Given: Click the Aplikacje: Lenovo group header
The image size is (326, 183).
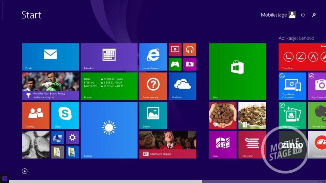Looking at the screenshot, I should (296, 38).
